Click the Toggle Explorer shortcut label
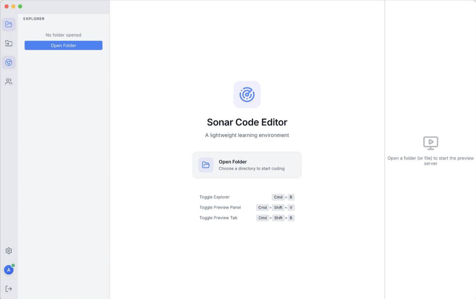Image resolution: width=476 pixels, height=299 pixels. (x=215, y=197)
